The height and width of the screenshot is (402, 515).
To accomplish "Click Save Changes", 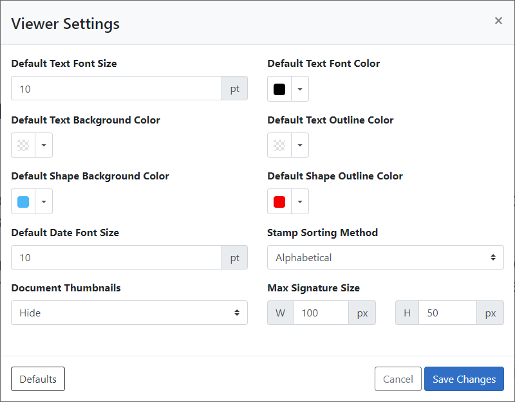I will tap(464, 379).
